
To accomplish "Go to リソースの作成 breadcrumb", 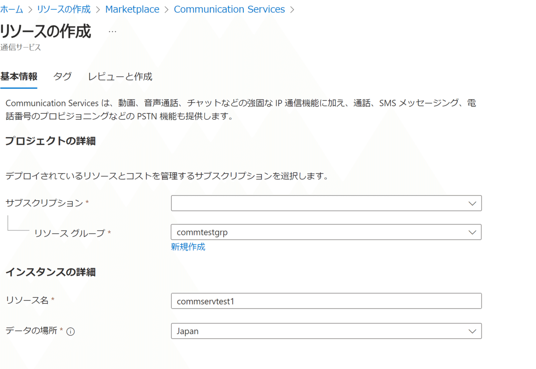I will pos(64,9).
